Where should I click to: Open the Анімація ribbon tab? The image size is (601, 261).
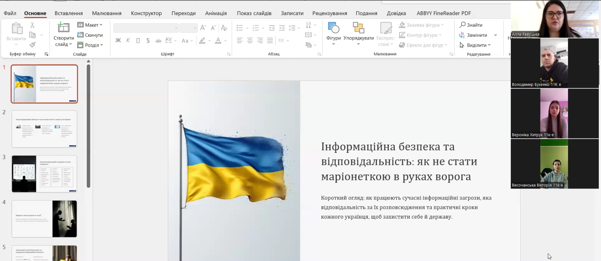[216, 13]
